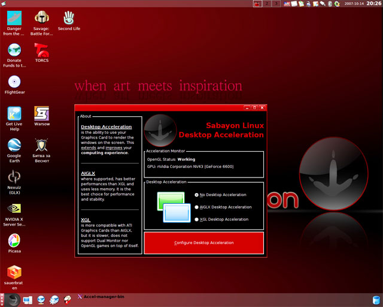The height and width of the screenshot is (307, 383).
Task: Click the 2007-10-14 date in the panel
Action: pyautogui.click(x=354, y=4)
